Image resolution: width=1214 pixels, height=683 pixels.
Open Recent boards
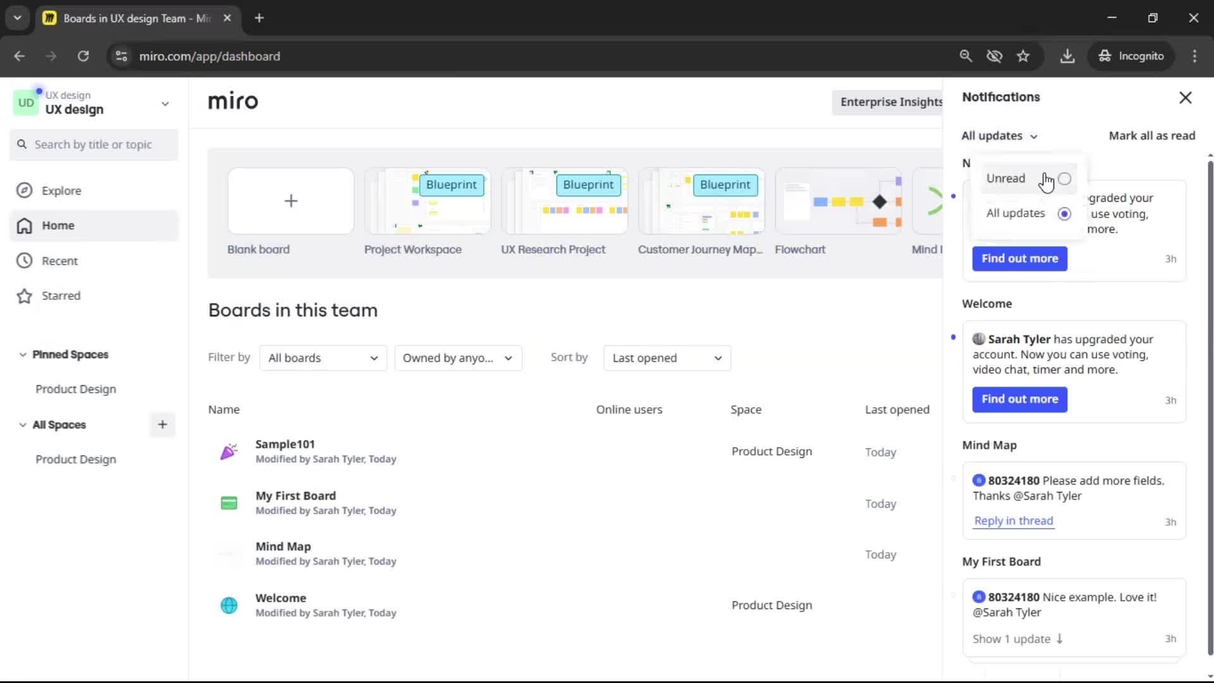94,261
